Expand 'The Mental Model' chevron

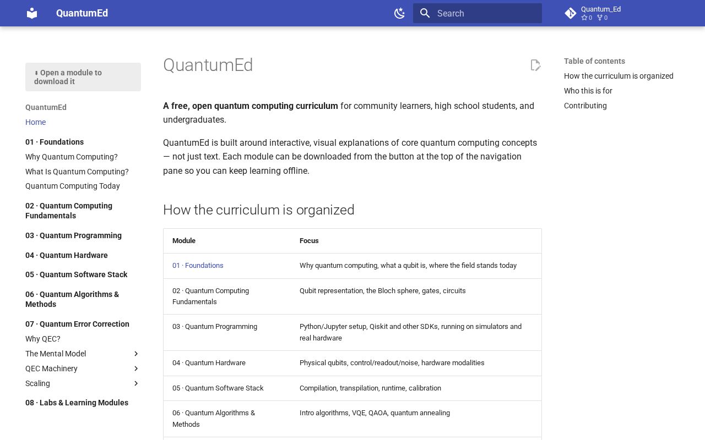pos(136,354)
